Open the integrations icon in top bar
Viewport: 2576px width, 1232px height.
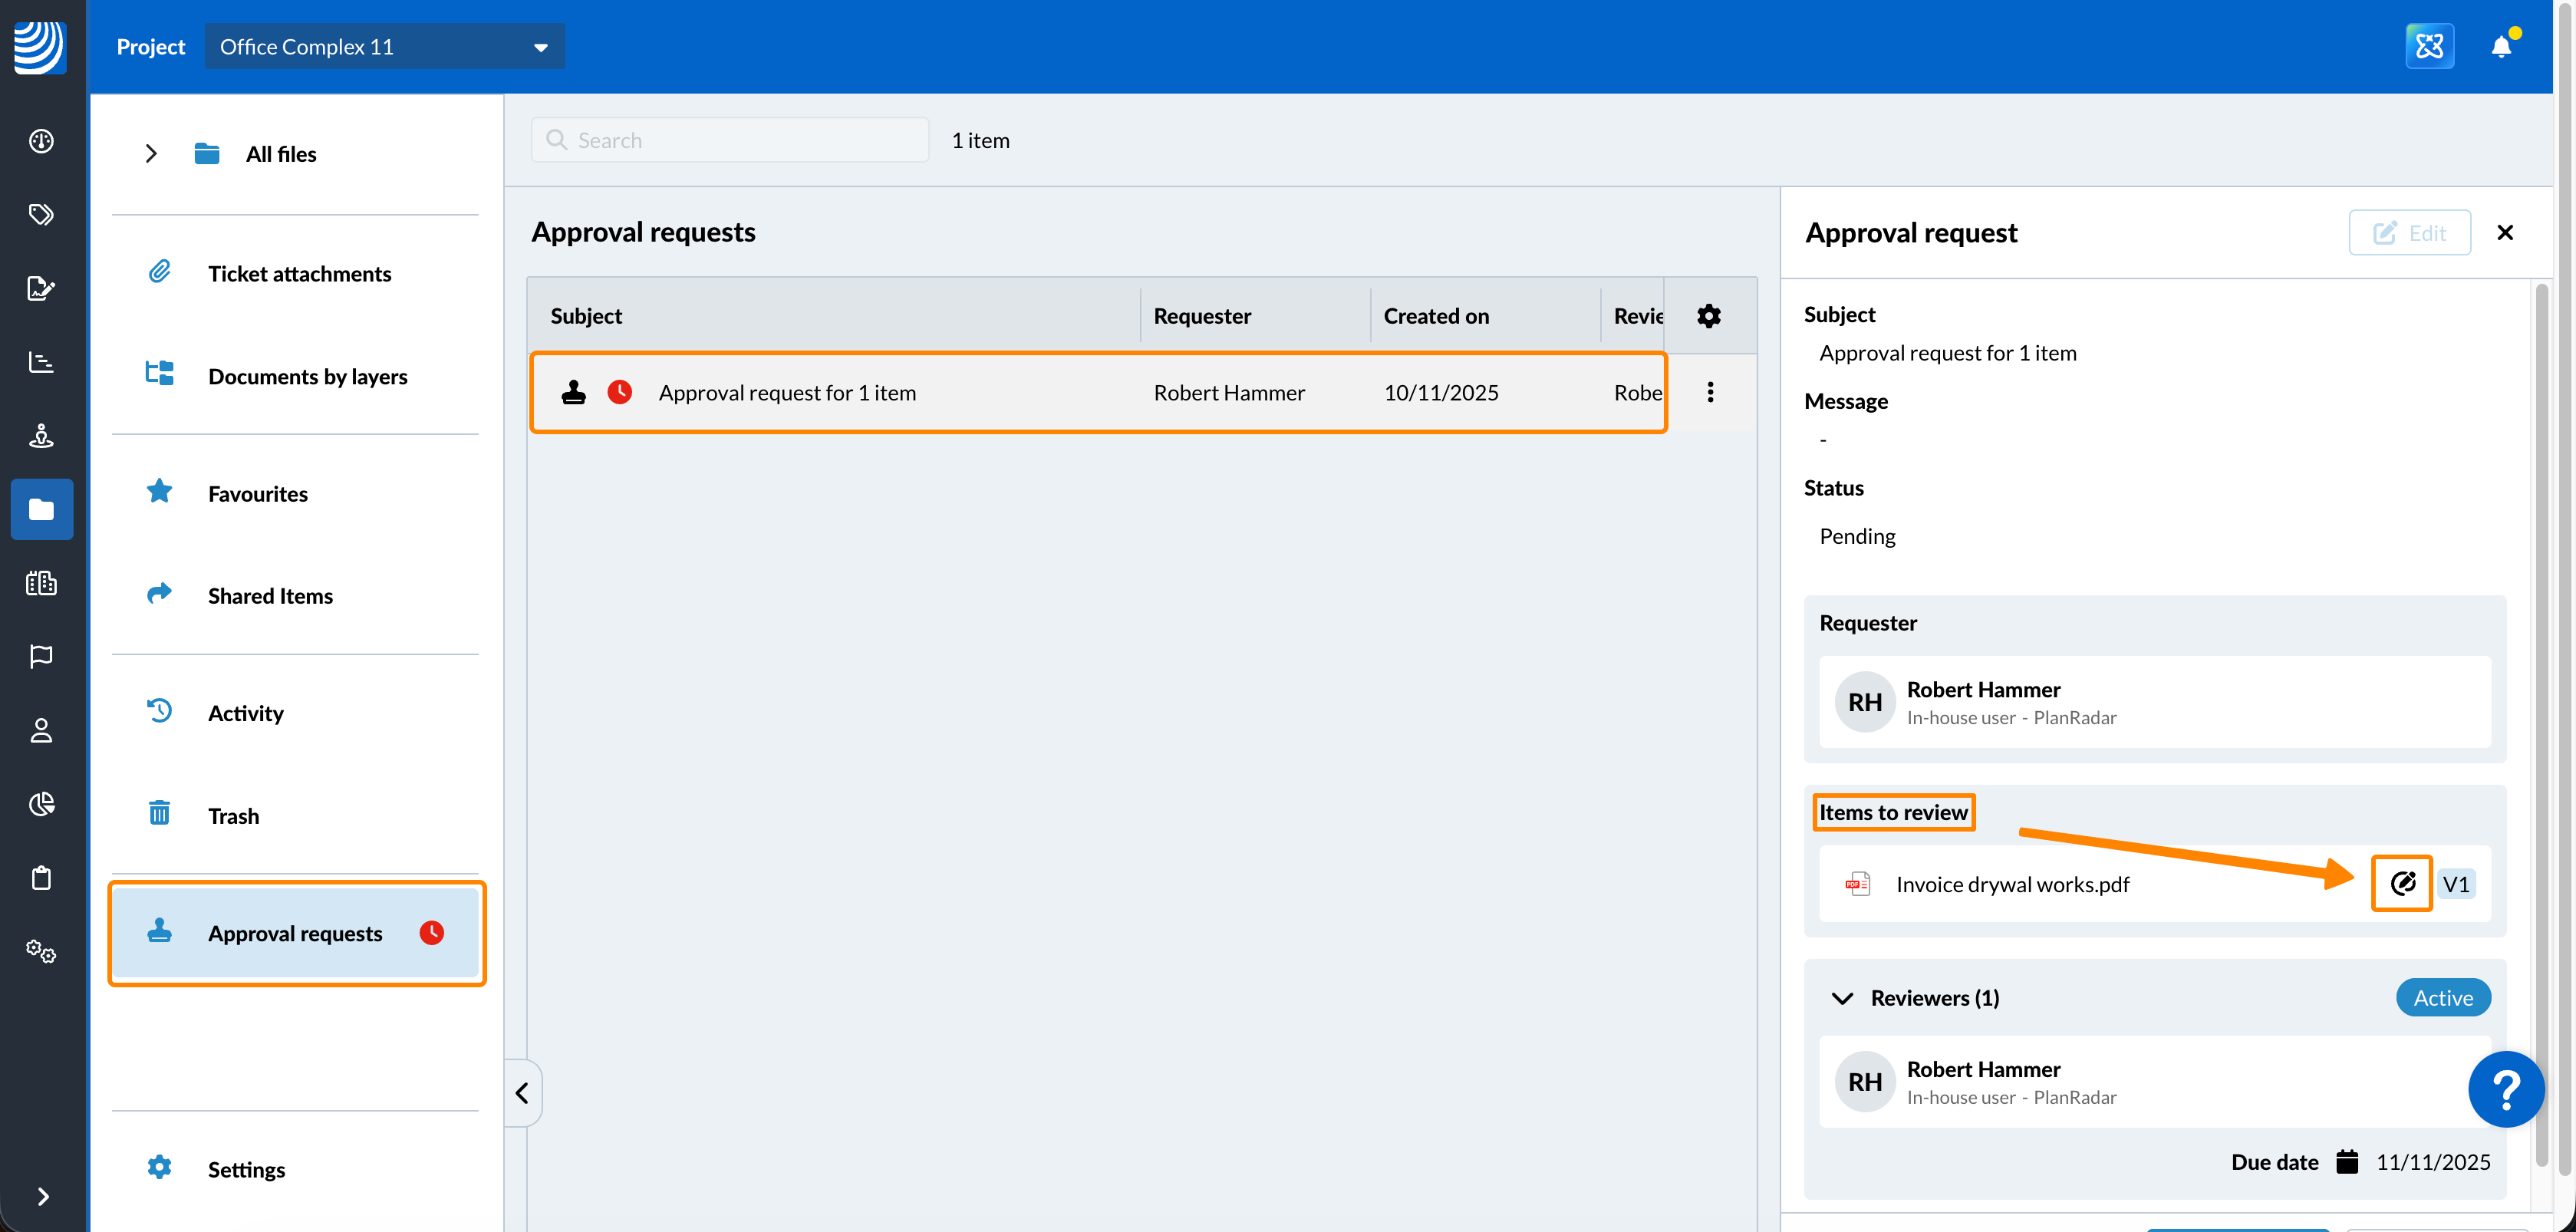click(x=2429, y=47)
